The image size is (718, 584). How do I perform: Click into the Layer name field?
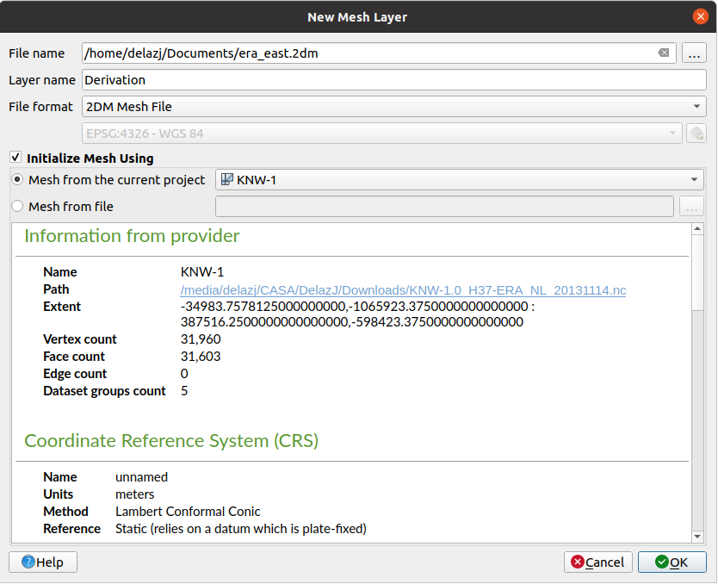coord(393,80)
